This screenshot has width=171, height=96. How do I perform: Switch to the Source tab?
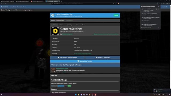(84, 25)
